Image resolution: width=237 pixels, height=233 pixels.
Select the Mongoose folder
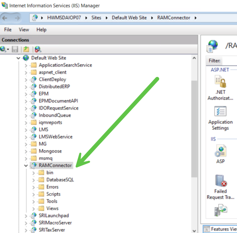pyautogui.click(x=50, y=151)
